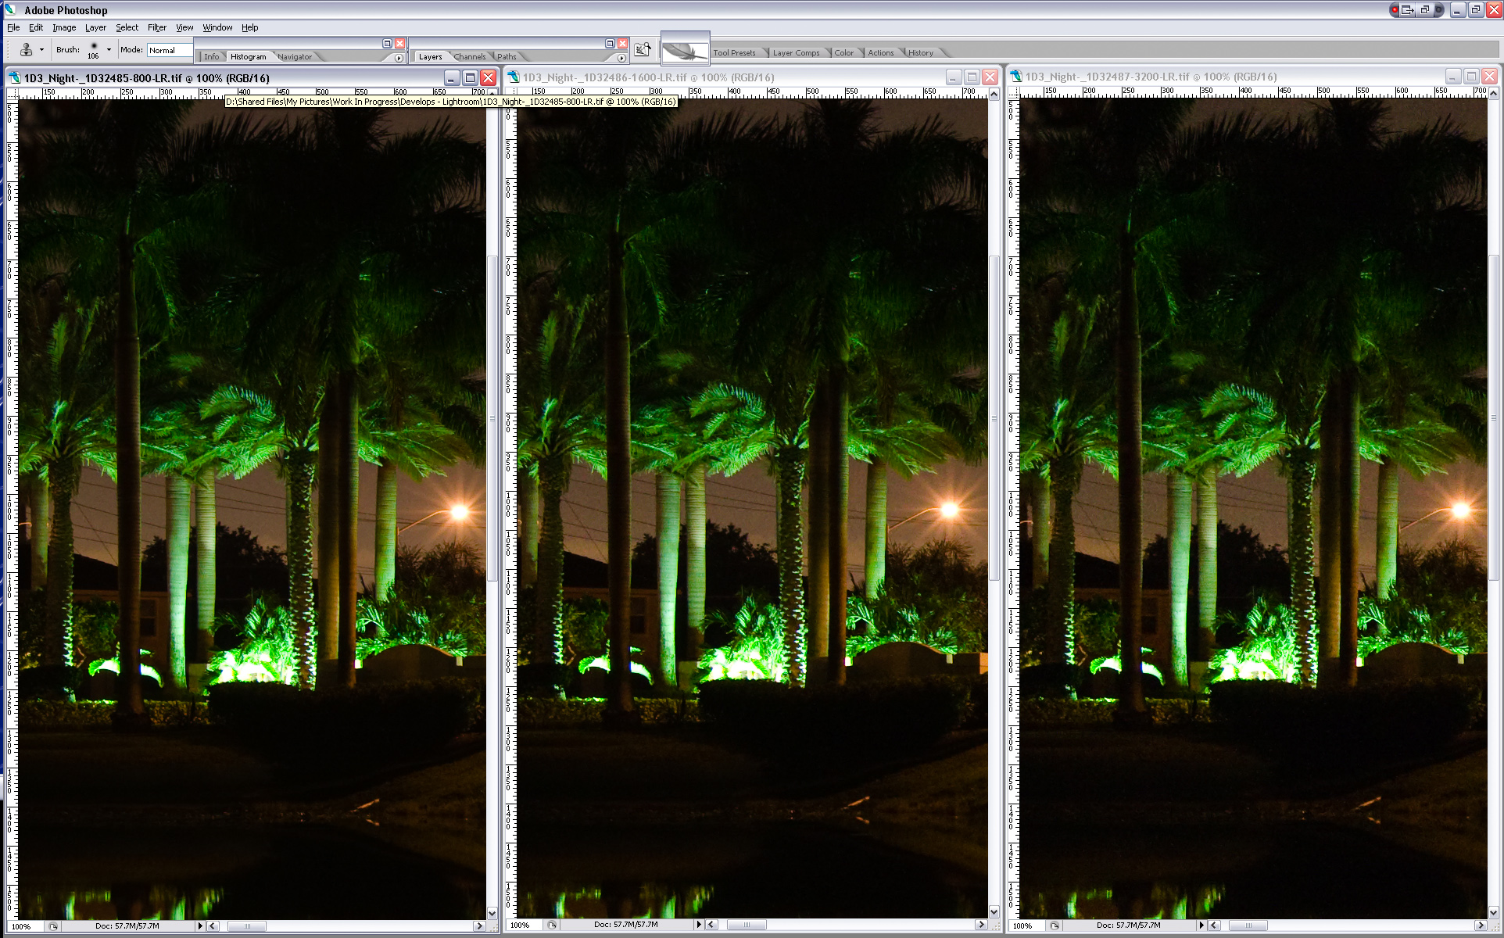1504x938 pixels.
Task: Open the Tool Presets tab in palette well
Action: point(734,52)
